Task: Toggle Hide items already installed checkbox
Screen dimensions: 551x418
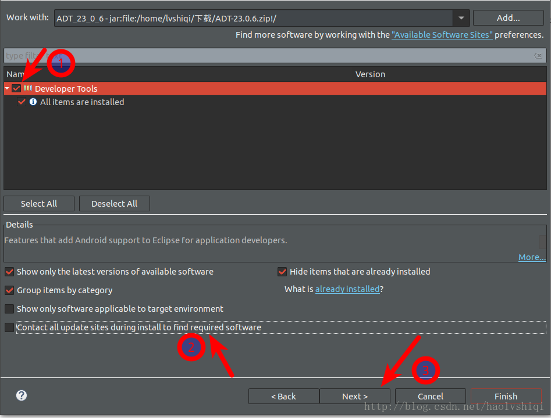Action: (282, 272)
